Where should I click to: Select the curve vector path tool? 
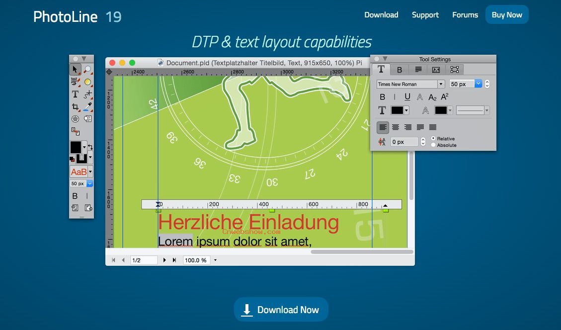click(x=87, y=94)
